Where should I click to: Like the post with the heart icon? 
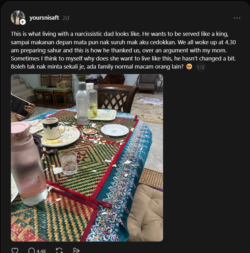pos(15,251)
